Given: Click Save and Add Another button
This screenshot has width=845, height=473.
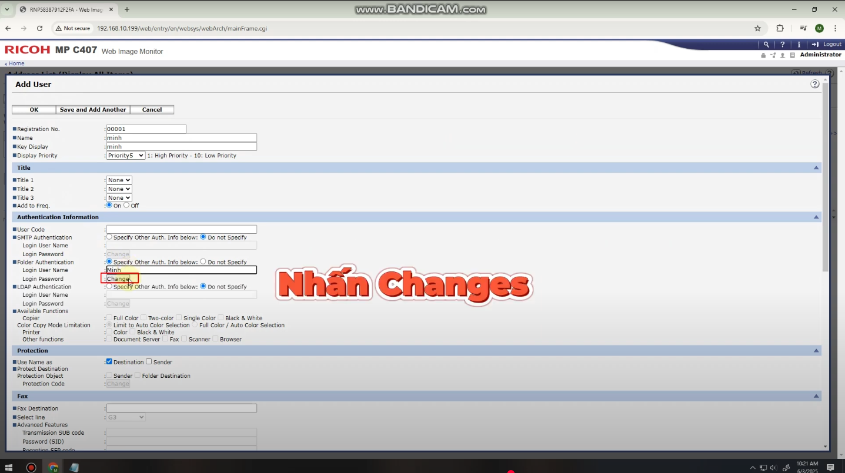Looking at the screenshot, I should [93, 110].
